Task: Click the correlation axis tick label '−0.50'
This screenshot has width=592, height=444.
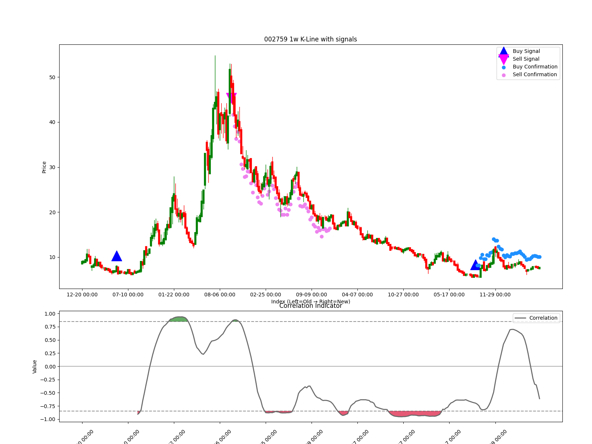Action: pyautogui.click(x=48, y=393)
